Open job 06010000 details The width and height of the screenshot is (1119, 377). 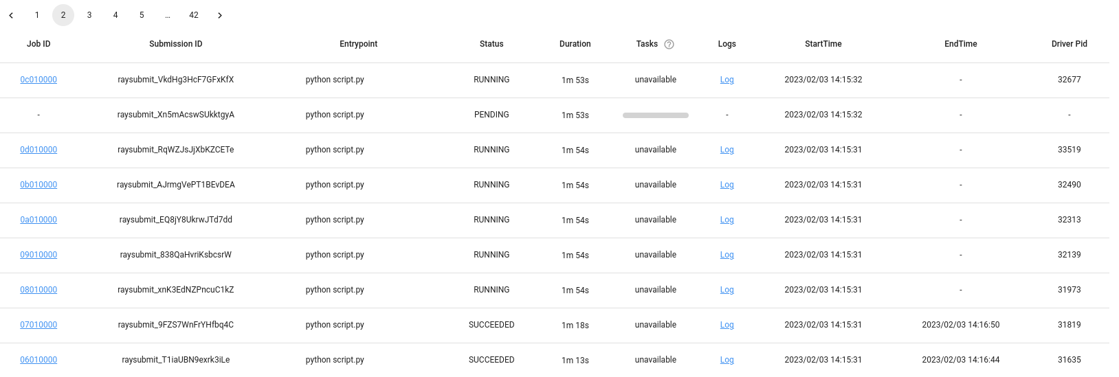(x=38, y=360)
